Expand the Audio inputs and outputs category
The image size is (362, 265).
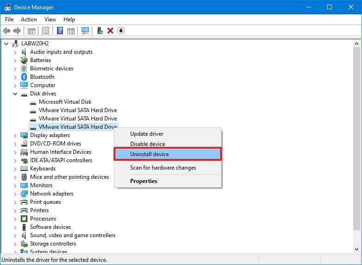(15, 52)
